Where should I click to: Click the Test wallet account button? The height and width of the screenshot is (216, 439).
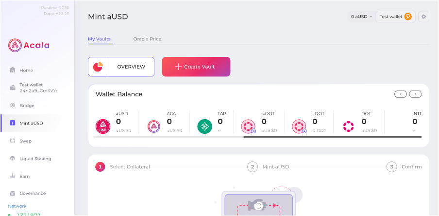click(395, 17)
